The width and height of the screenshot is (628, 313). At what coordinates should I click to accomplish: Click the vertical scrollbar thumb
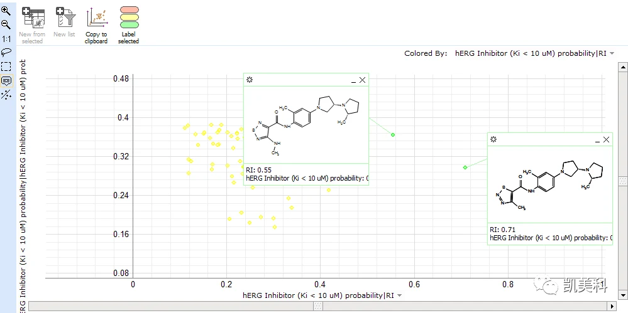tap(623, 181)
